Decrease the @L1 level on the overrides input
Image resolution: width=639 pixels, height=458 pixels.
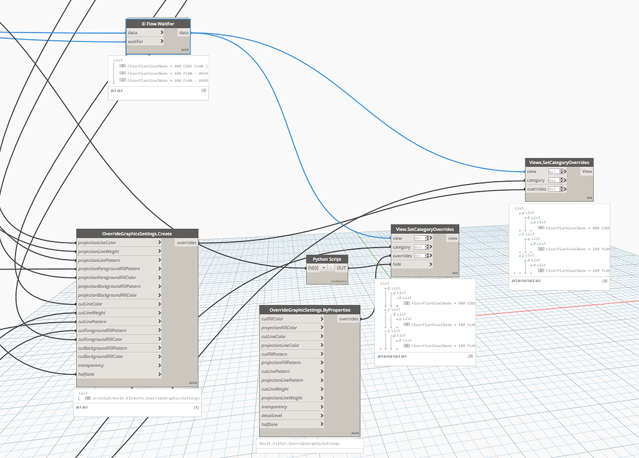pyautogui.click(x=562, y=190)
